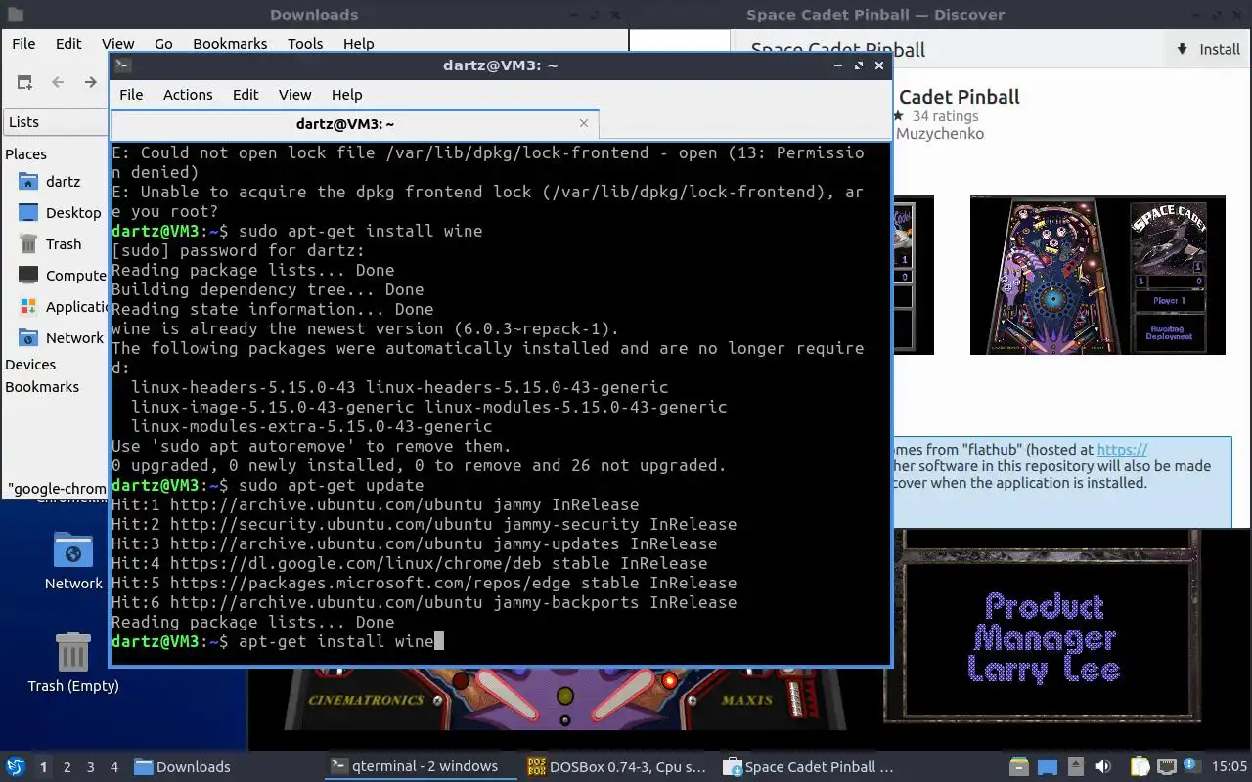Screen dimensions: 1252x782
Task: Open the terminal's Edit menu
Action: tap(246, 95)
